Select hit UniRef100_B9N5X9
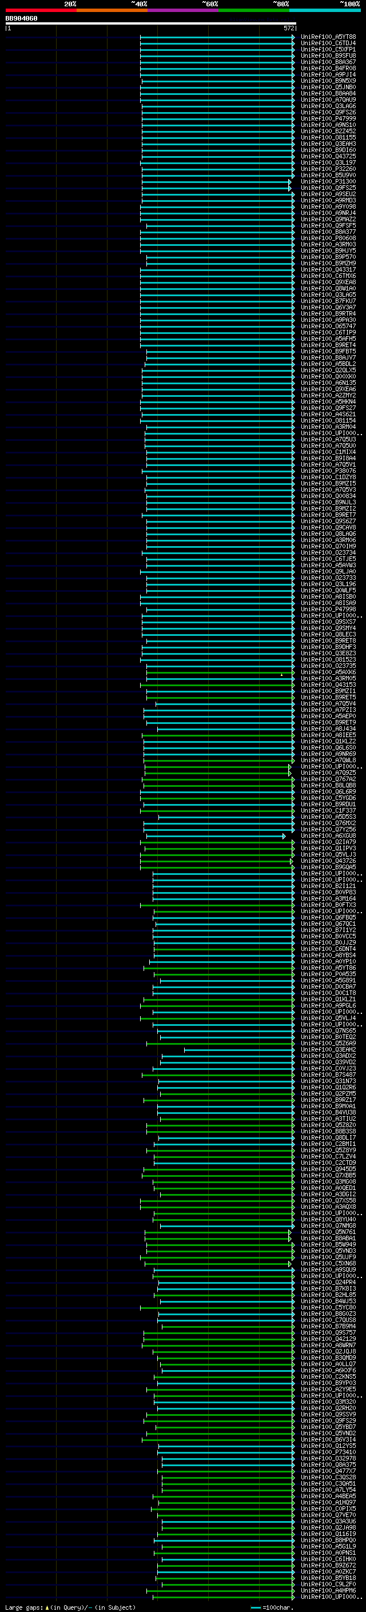366x1612 pixels. tap(328, 81)
